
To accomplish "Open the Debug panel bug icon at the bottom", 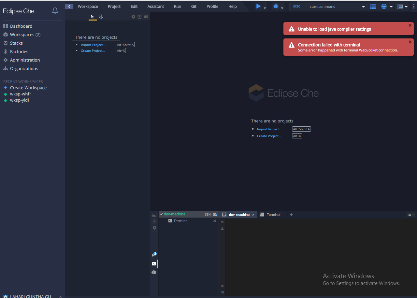I will 154,272.
